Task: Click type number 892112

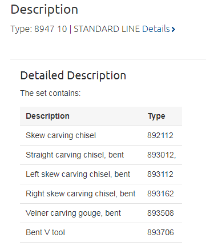Action: pyautogui.click(x=160, y=136)
